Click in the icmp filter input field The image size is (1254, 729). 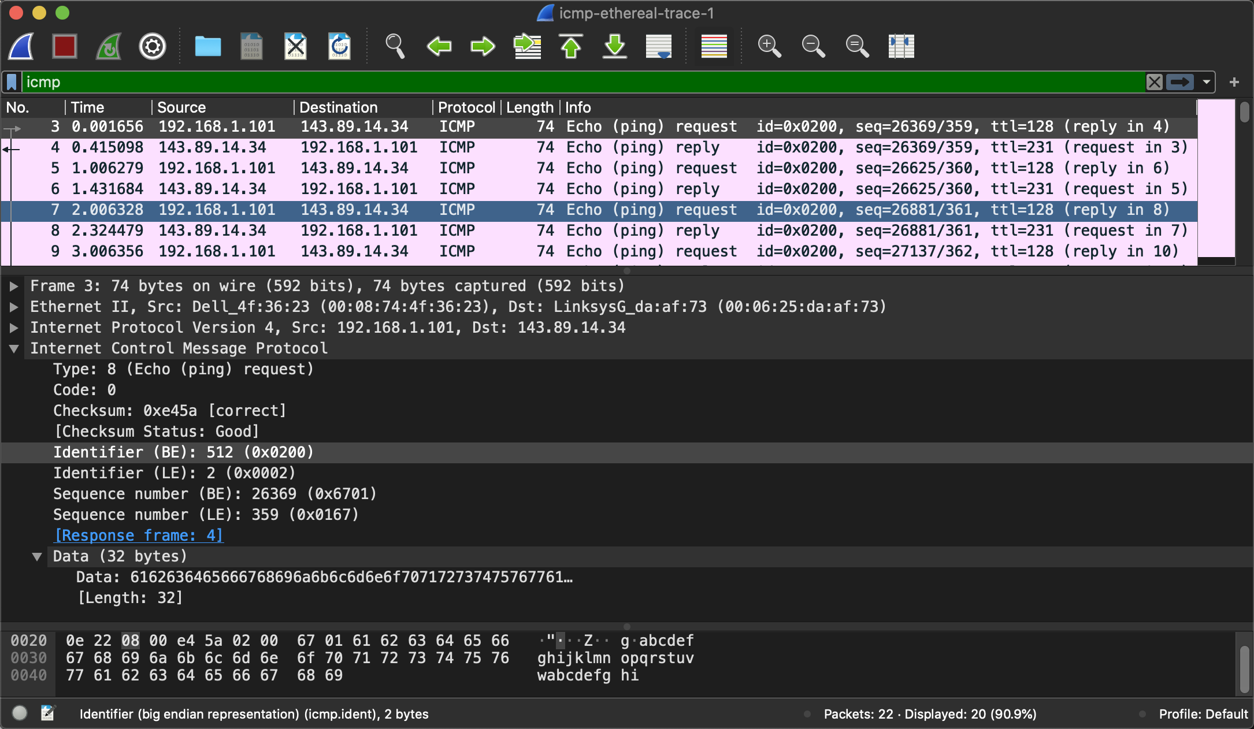[x=578, y=82]
